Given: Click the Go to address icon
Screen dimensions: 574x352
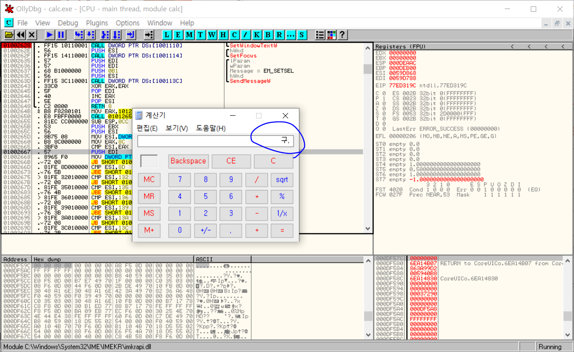Looking at the screenshot, I should click(149, 35).
